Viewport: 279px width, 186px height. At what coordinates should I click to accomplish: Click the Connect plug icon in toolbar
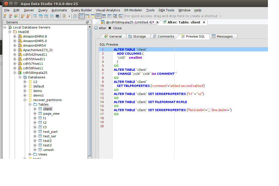click(x=23, y=16)
